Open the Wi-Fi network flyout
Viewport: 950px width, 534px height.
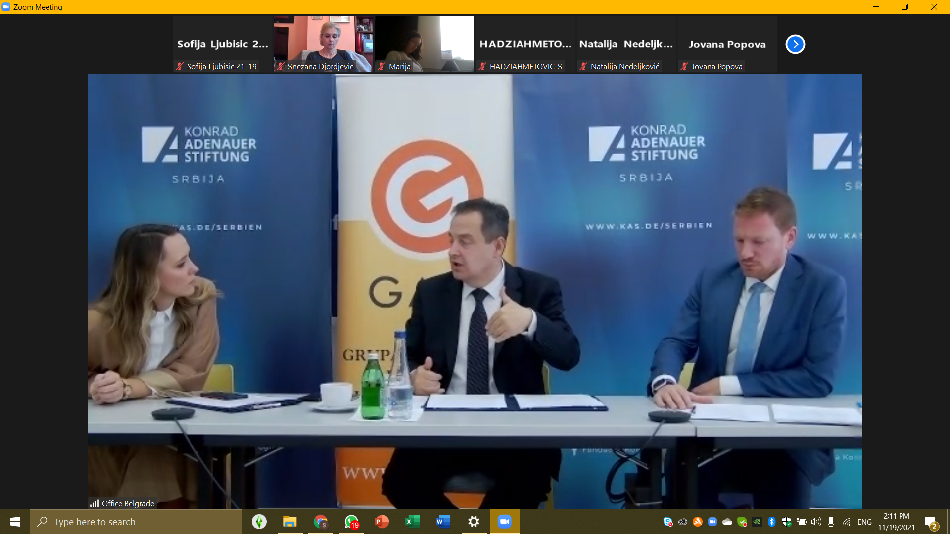(847, 522)
